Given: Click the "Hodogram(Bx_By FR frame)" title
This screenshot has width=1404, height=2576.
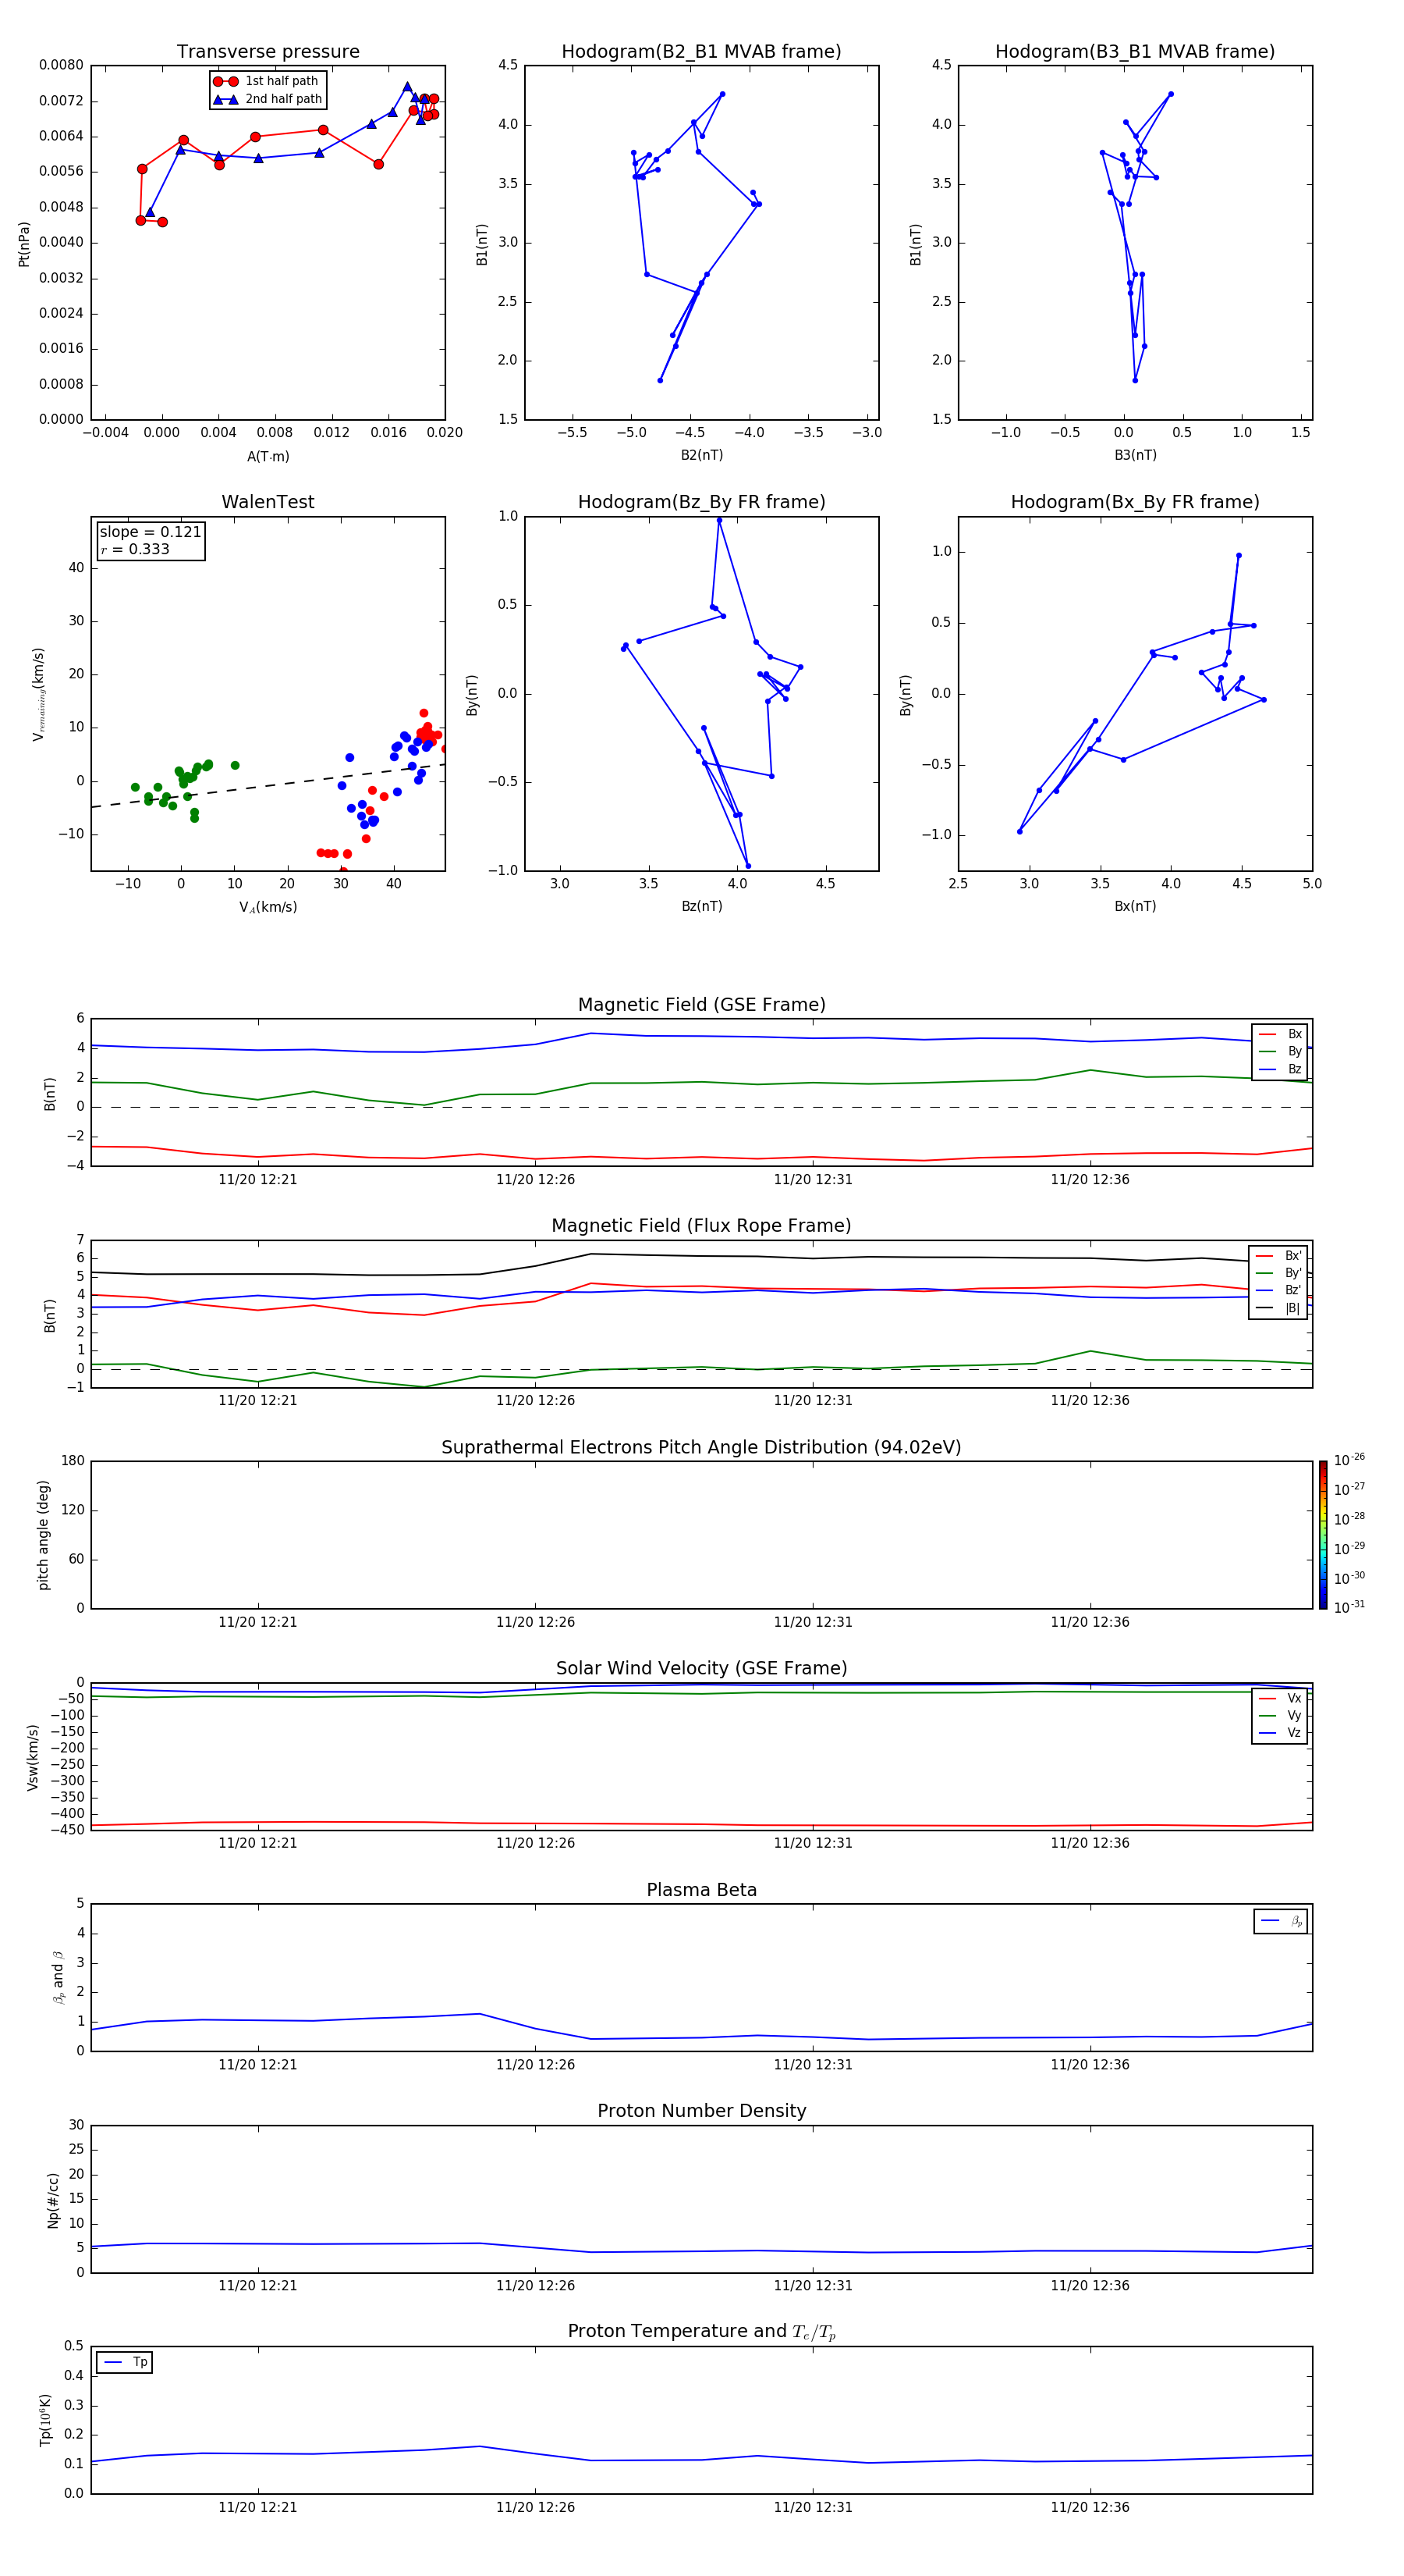Looking at the screenshot, I should click(1135, 502).
